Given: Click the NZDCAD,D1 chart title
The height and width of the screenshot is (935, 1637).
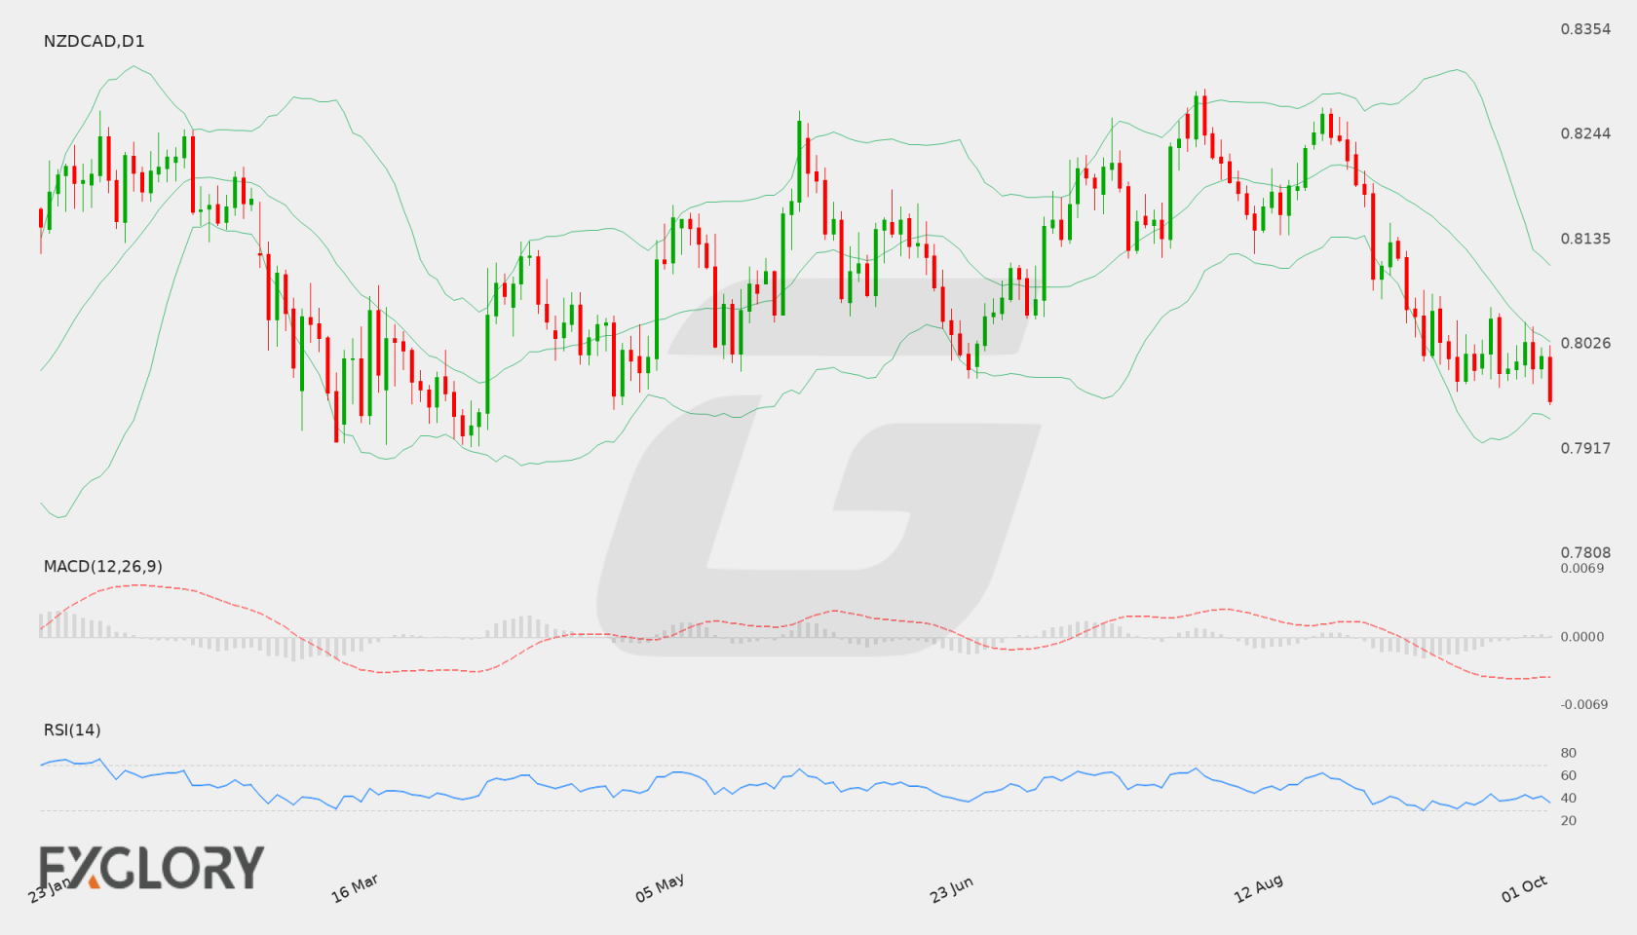Looking at the screenshot, I should (x=94, y=41).
